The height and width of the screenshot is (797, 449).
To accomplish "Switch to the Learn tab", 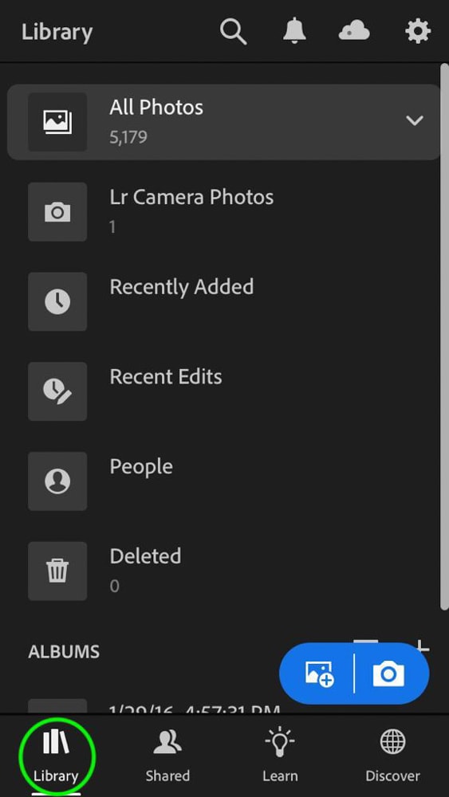I will [x=280, y=756].
